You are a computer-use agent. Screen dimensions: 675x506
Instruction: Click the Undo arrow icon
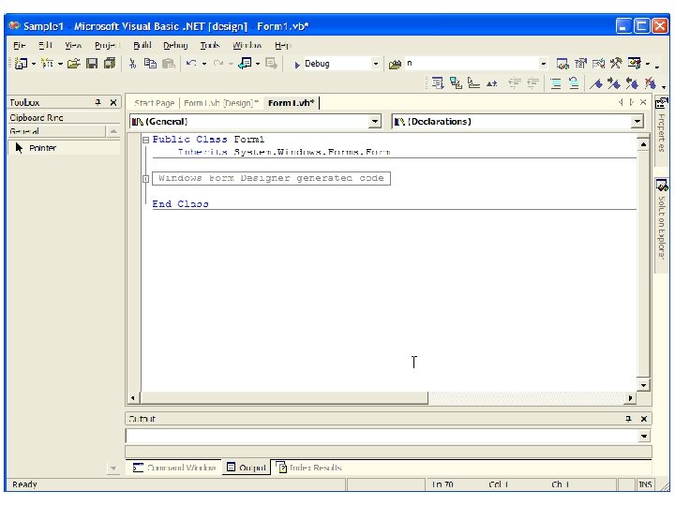pyautogui.click(x=191, y=64)
